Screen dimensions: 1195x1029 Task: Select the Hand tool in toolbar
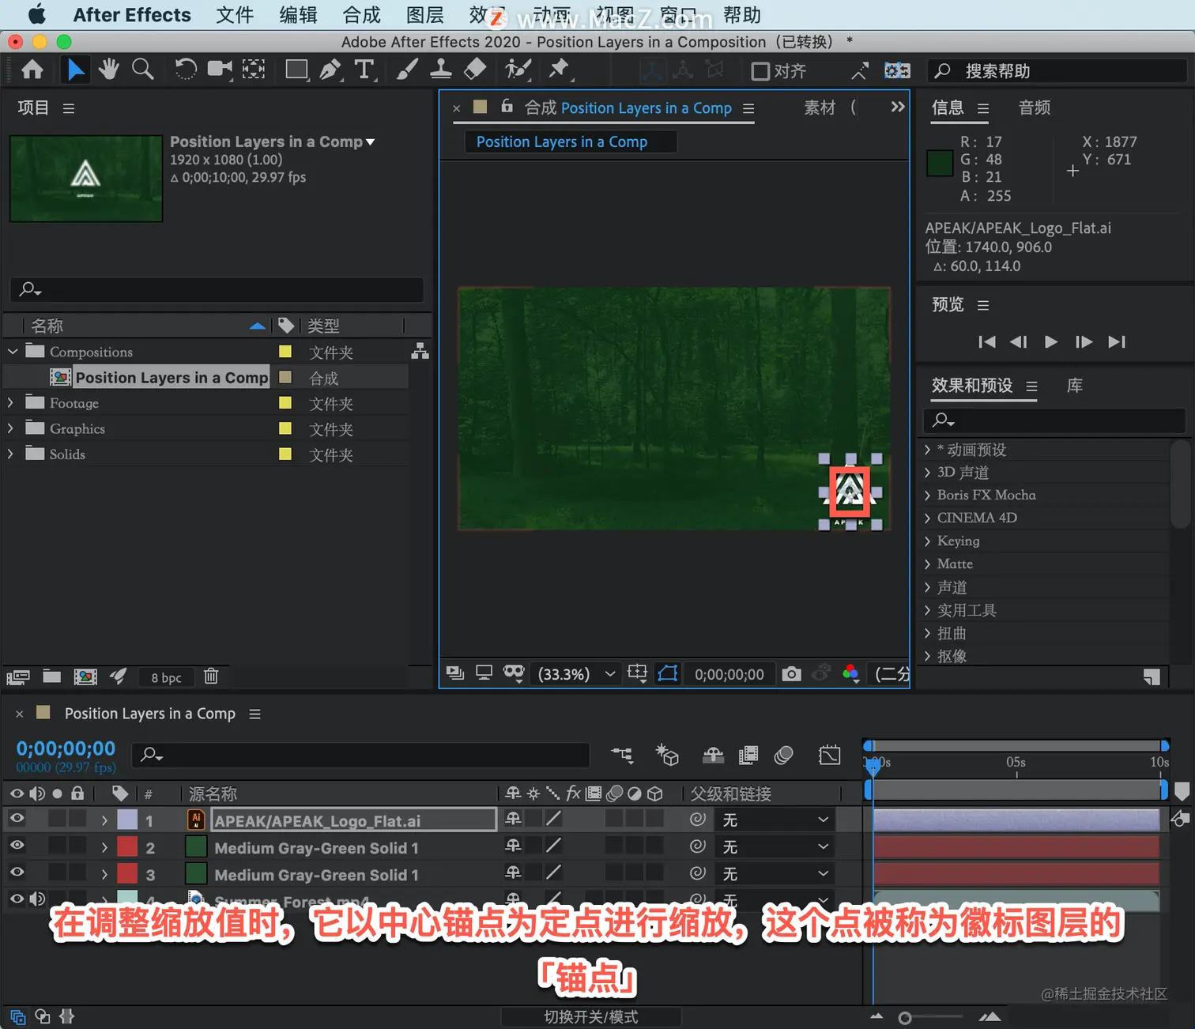(x=109, y=70)
